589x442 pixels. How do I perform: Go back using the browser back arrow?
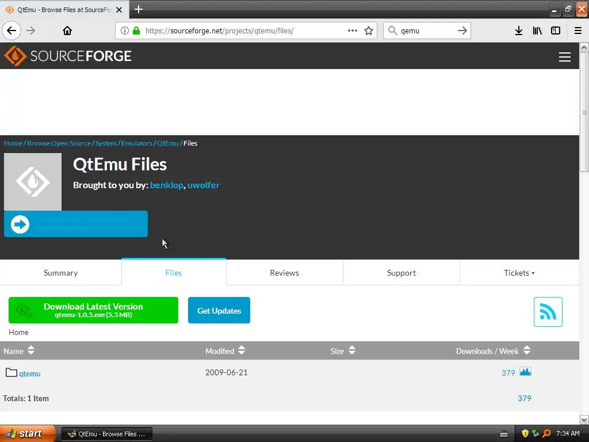pos(12,31)
